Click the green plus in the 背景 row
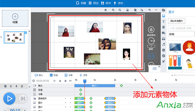This screenshot has width=195, height=111. point(80,90)
